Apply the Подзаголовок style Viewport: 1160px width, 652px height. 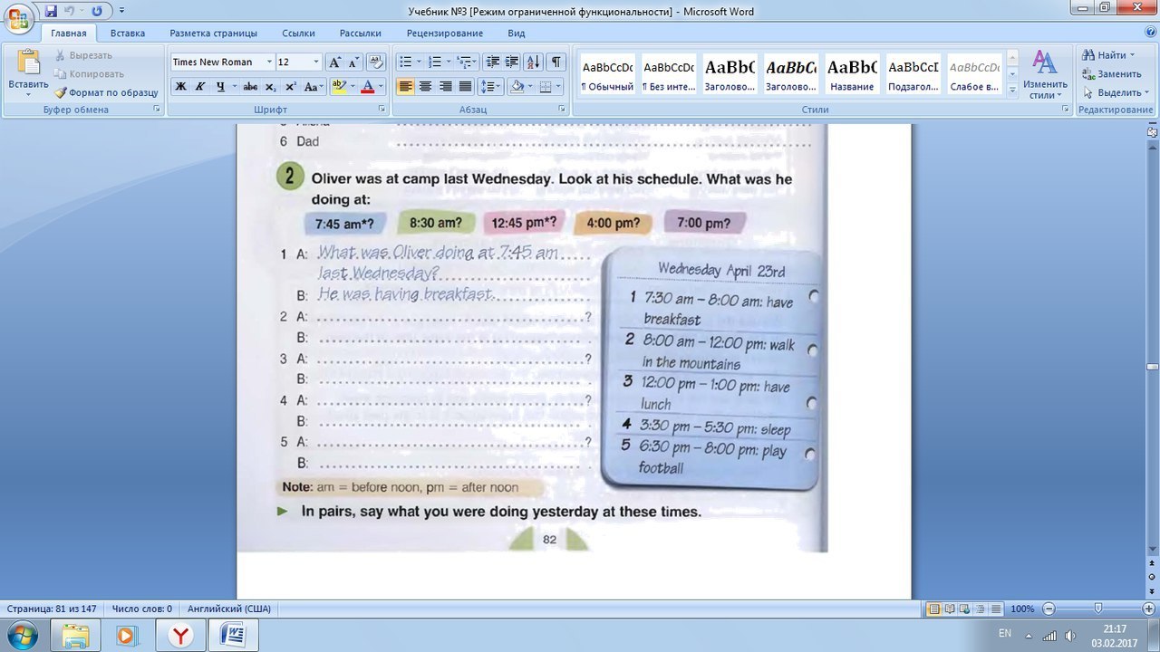tap(913, 74)
